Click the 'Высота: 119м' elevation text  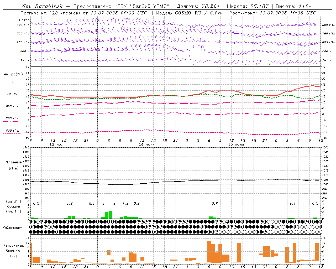point(294,6)
